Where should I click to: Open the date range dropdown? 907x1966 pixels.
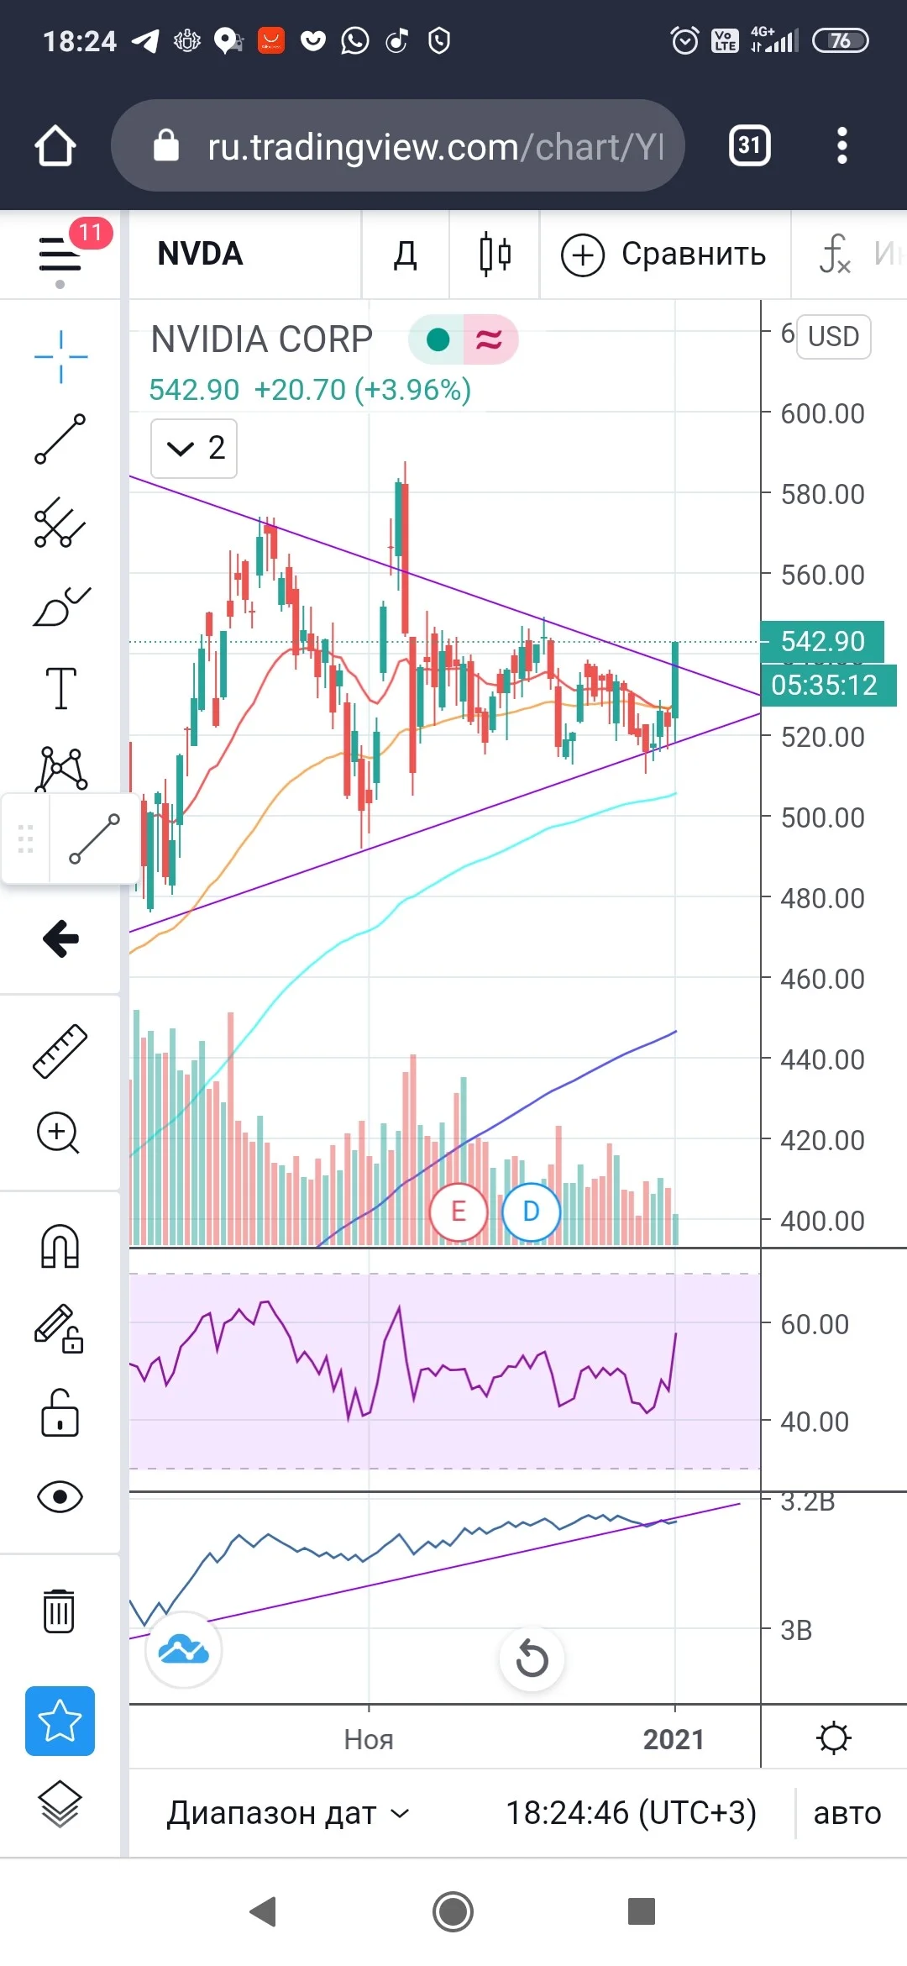[288, 1813]
